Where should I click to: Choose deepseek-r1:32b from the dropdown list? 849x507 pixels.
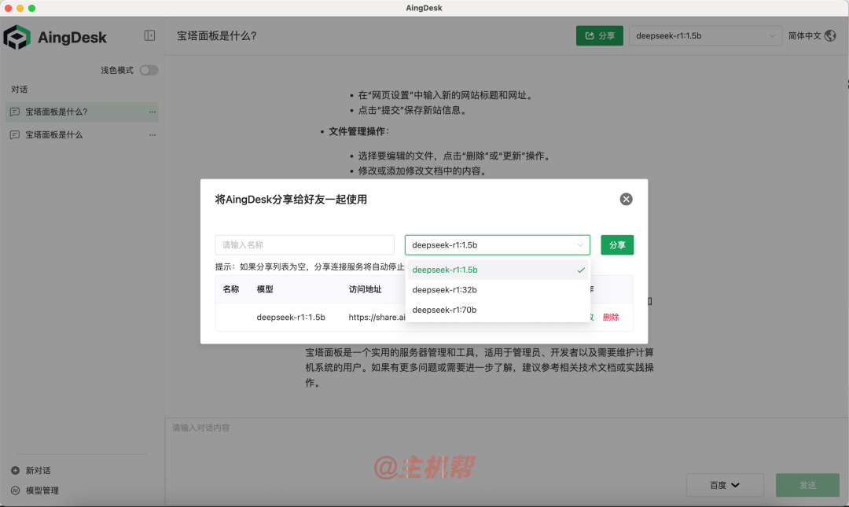tap(498, 290)
